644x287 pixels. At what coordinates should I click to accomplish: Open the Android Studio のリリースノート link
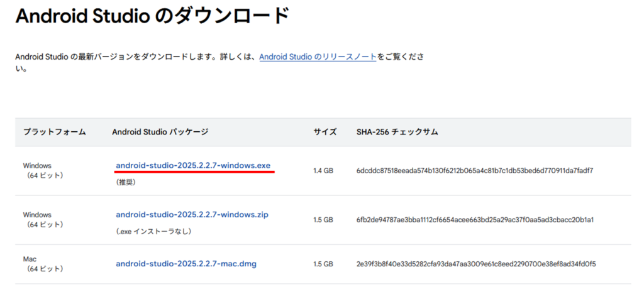318,57
